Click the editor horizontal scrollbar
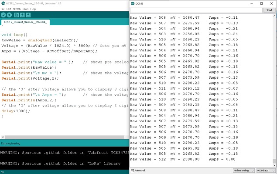This screenshot has width=277, height=174. (x=65, y=137)
